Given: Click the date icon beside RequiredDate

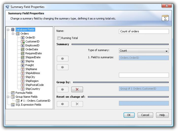Looking at the screenshot, I should 23,53.
